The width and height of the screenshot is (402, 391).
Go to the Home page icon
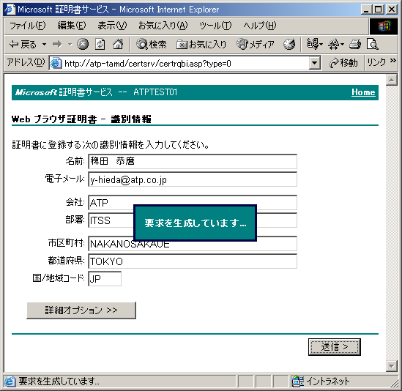(x=118, y=45)
